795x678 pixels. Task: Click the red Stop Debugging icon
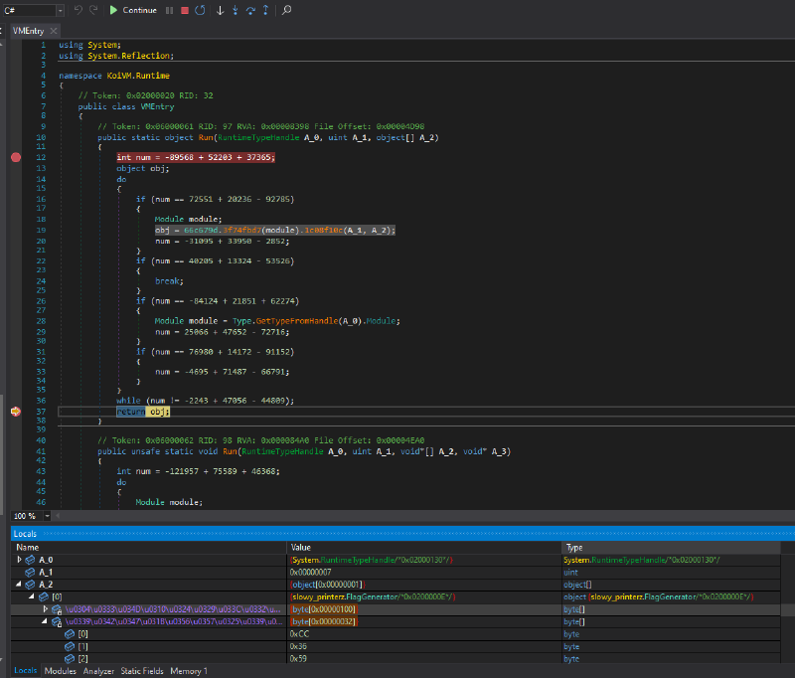[185, 10]
